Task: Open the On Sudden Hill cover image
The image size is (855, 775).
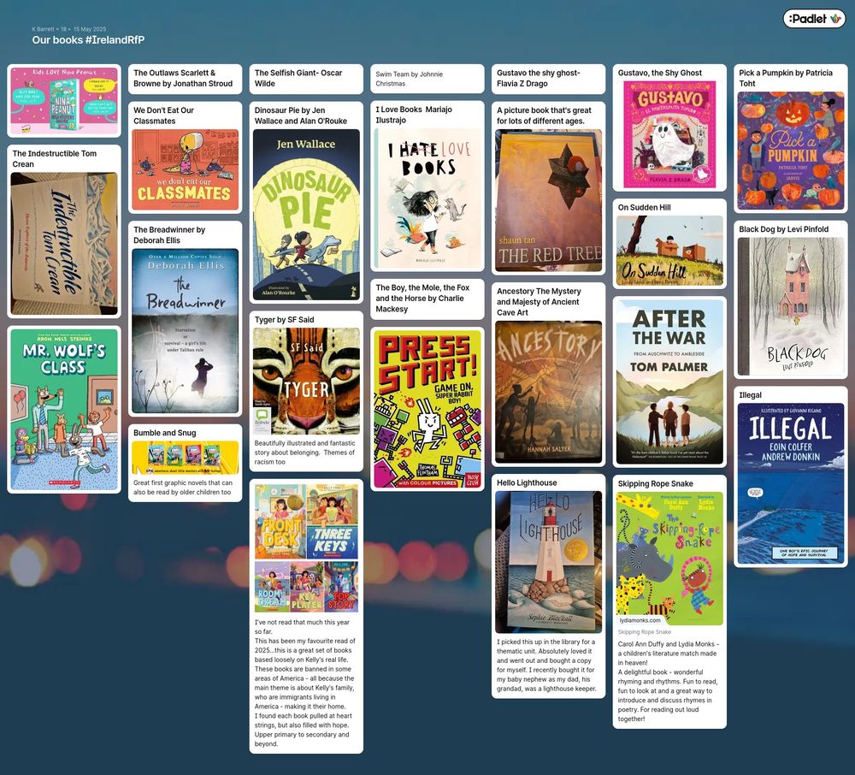Action: pos(669,251)
